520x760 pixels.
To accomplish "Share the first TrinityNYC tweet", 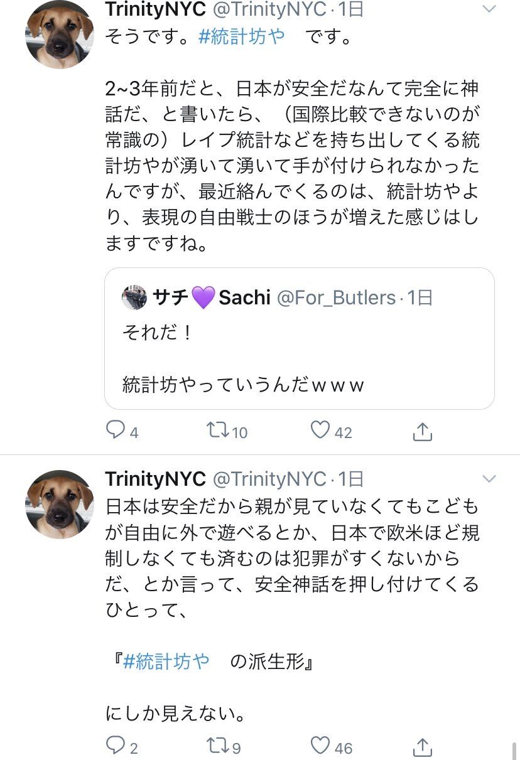I will [423, 431].
